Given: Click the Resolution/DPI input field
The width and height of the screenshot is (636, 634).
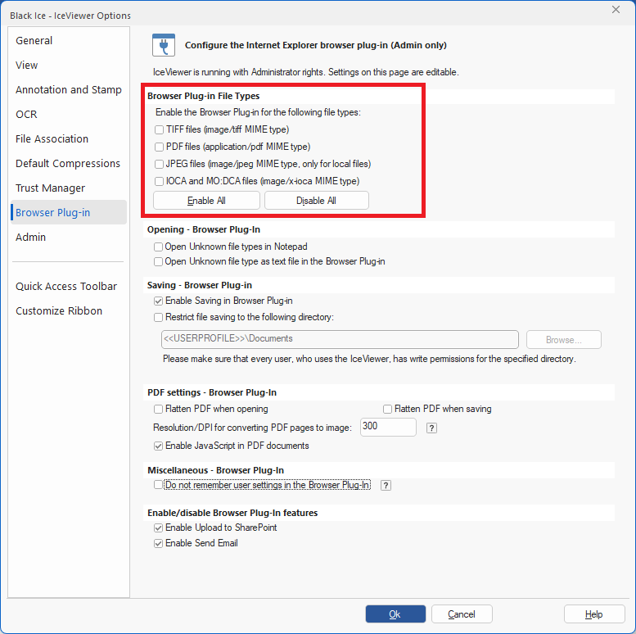Looking at the screenshot, I should pyautogui.click(x=388, y=427).
